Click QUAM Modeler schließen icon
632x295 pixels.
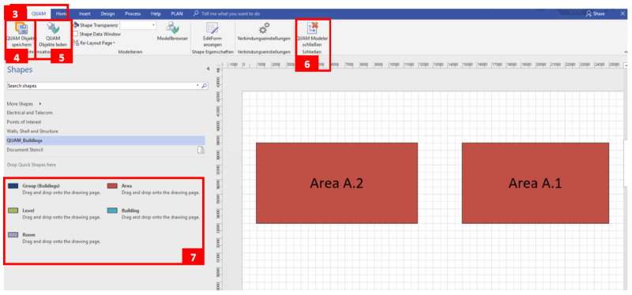[x=312, y=28]
